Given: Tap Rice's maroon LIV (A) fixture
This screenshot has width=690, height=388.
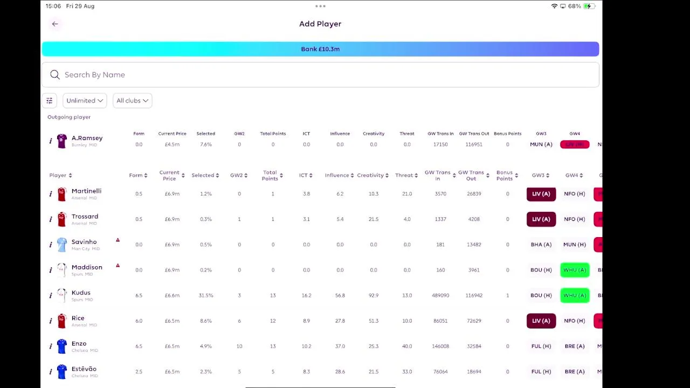Looking at the screenshot, I should tap(541, 321).
